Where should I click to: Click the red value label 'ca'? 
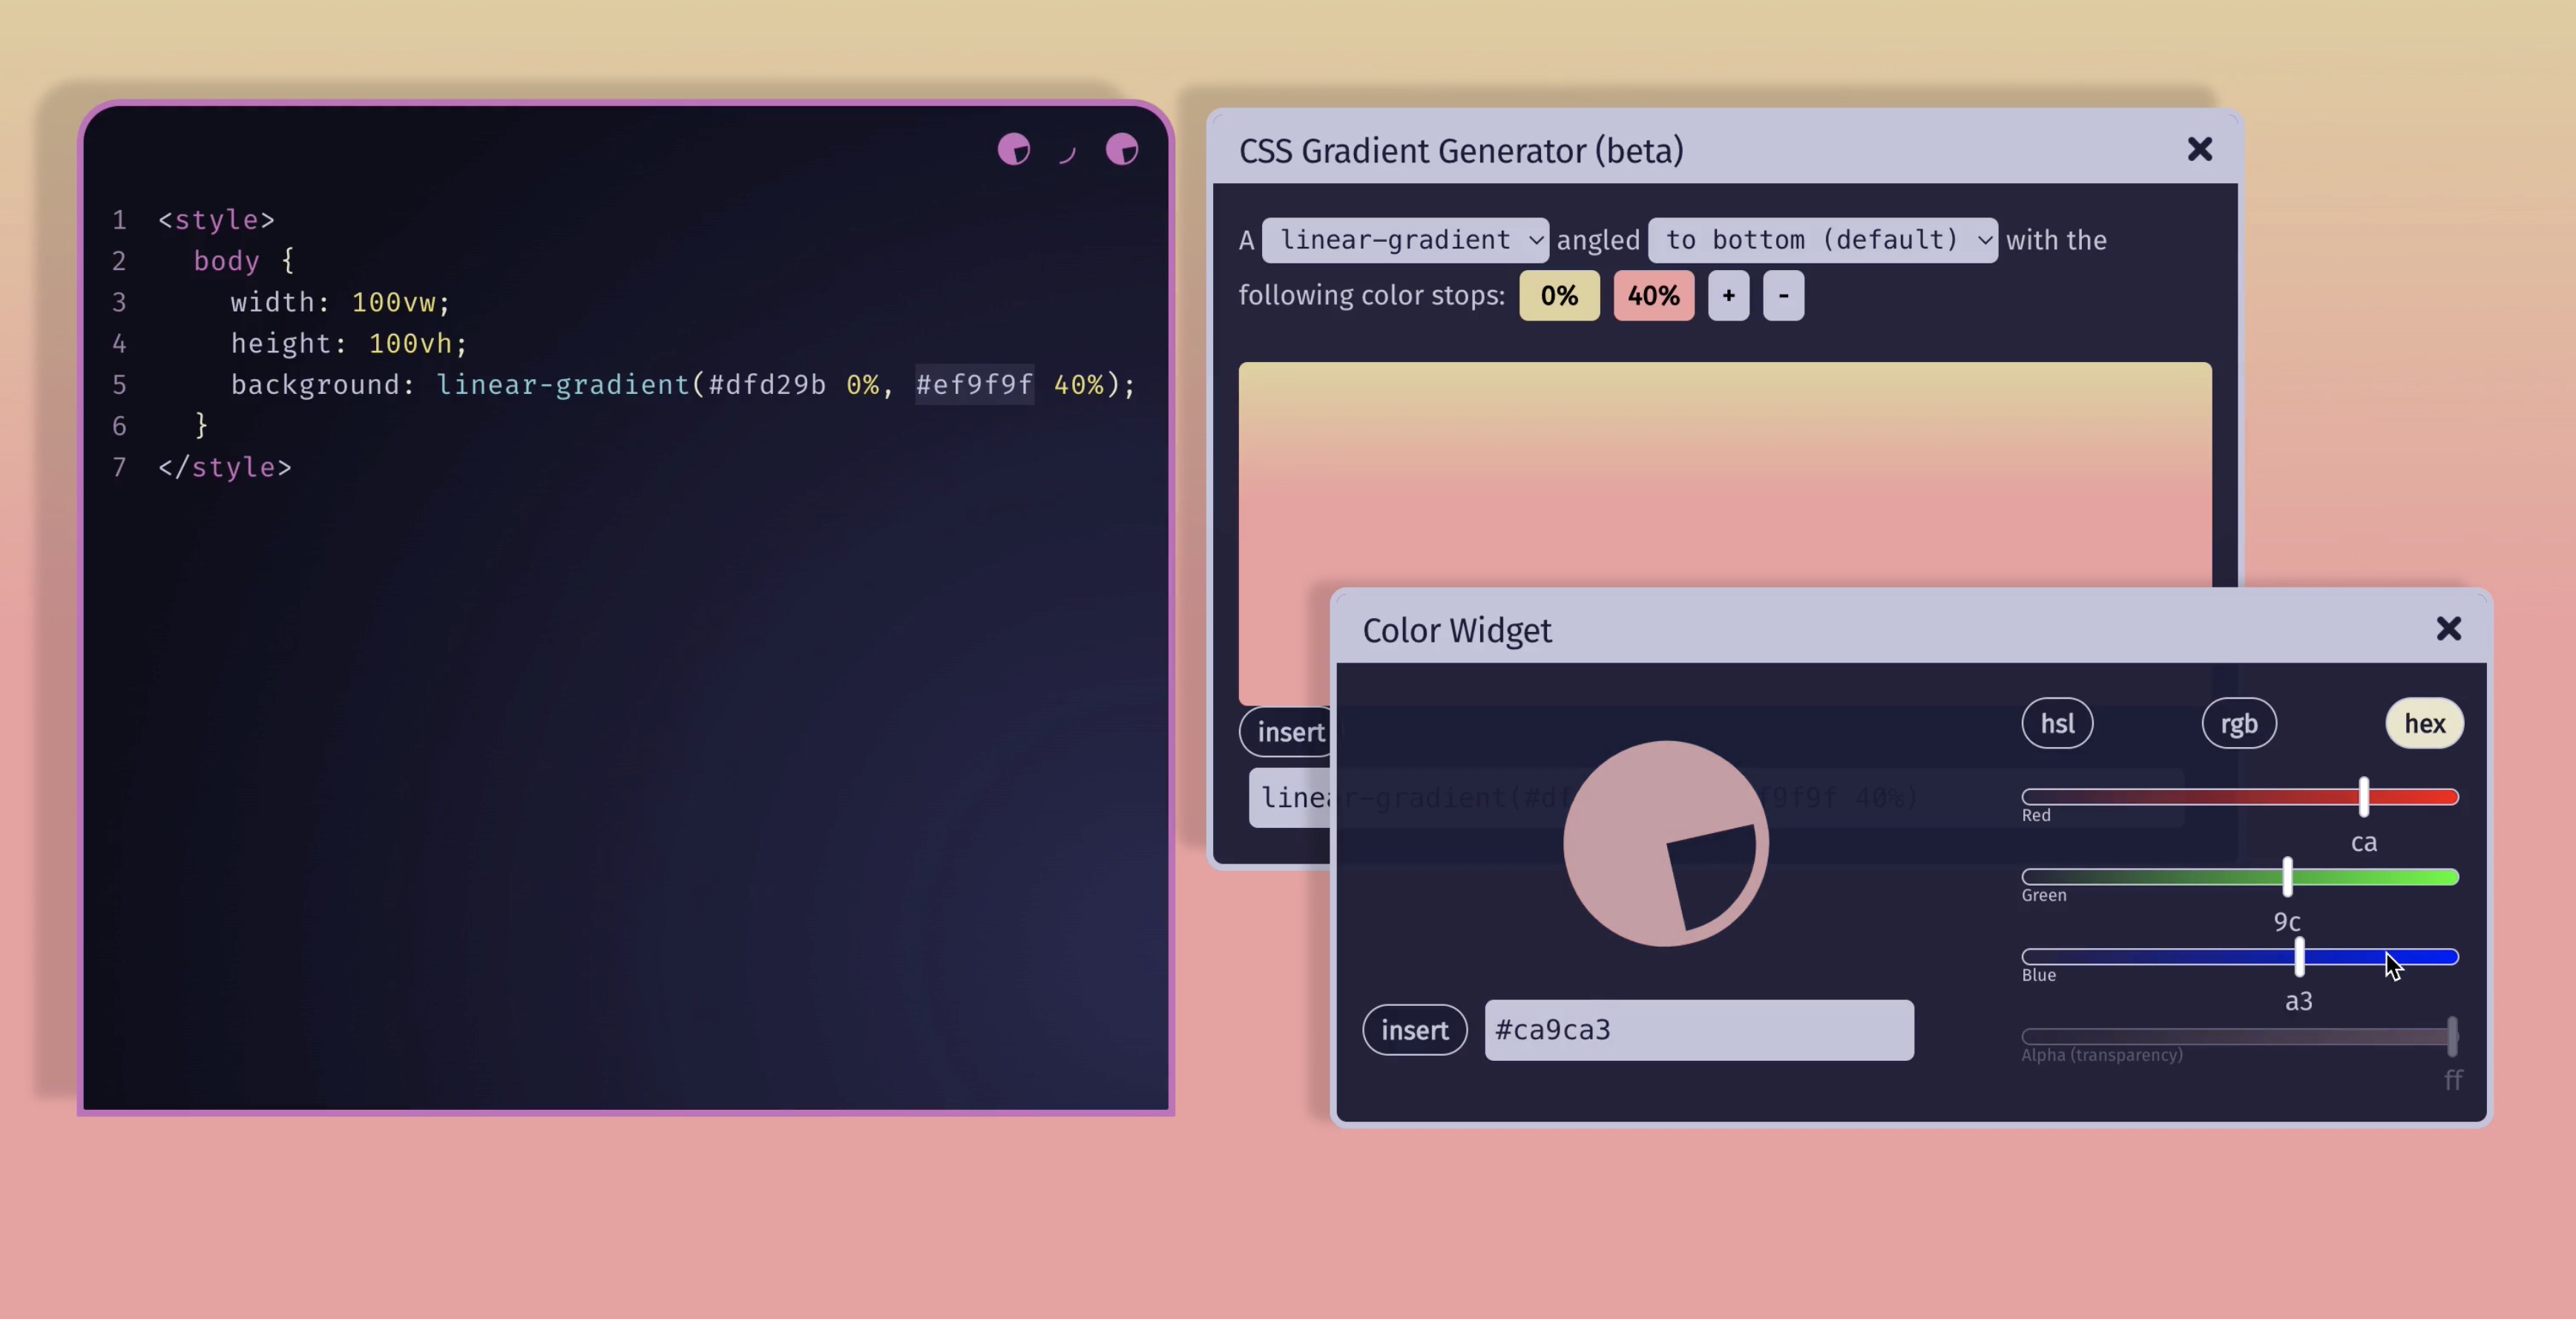click(2363, 843)
